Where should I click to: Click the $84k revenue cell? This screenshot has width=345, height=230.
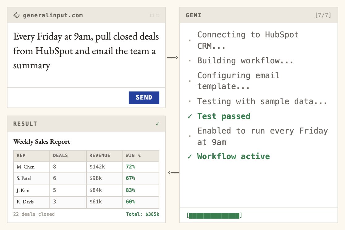[104, 190]
